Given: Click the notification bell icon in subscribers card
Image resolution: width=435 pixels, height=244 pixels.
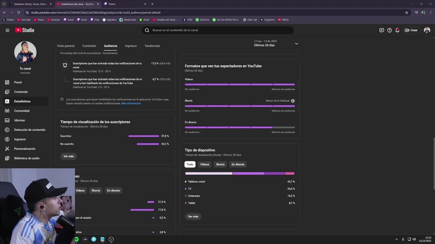Looking at the screenshot, I should [65, 65].
